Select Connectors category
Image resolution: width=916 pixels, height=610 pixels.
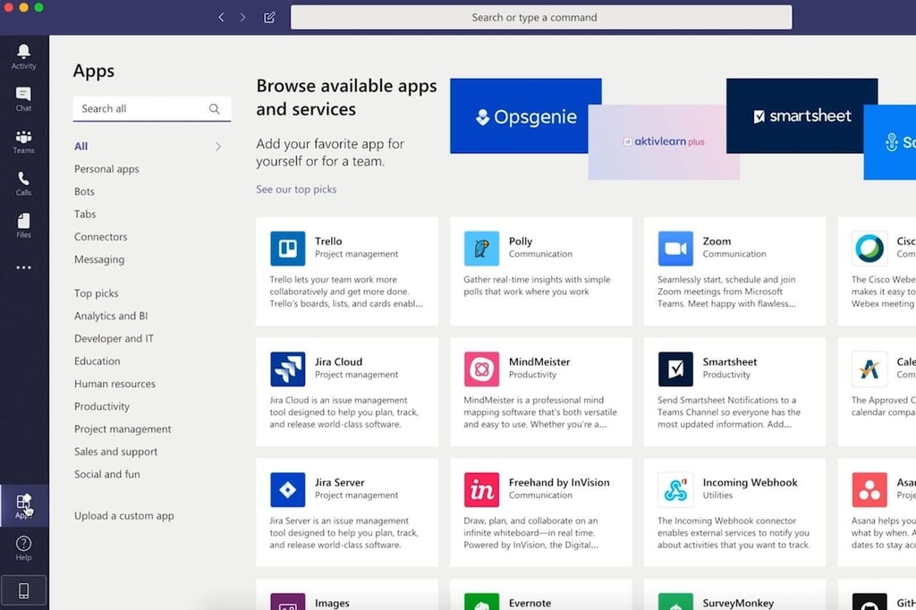[100, 237]
